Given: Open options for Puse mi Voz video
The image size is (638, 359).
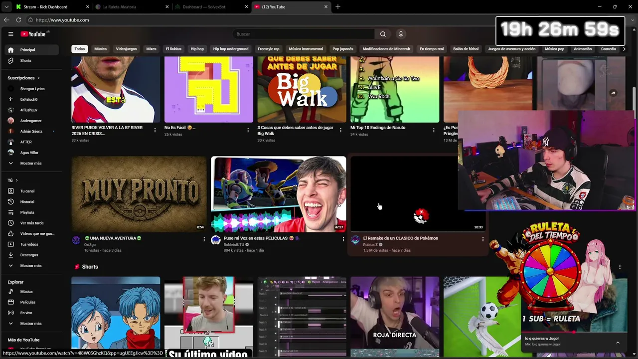Looking at the screenshot, I should pos(343,239).
